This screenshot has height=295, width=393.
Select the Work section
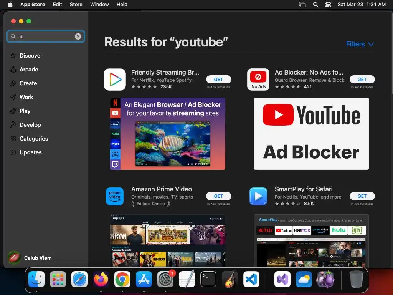pos(21,97)
